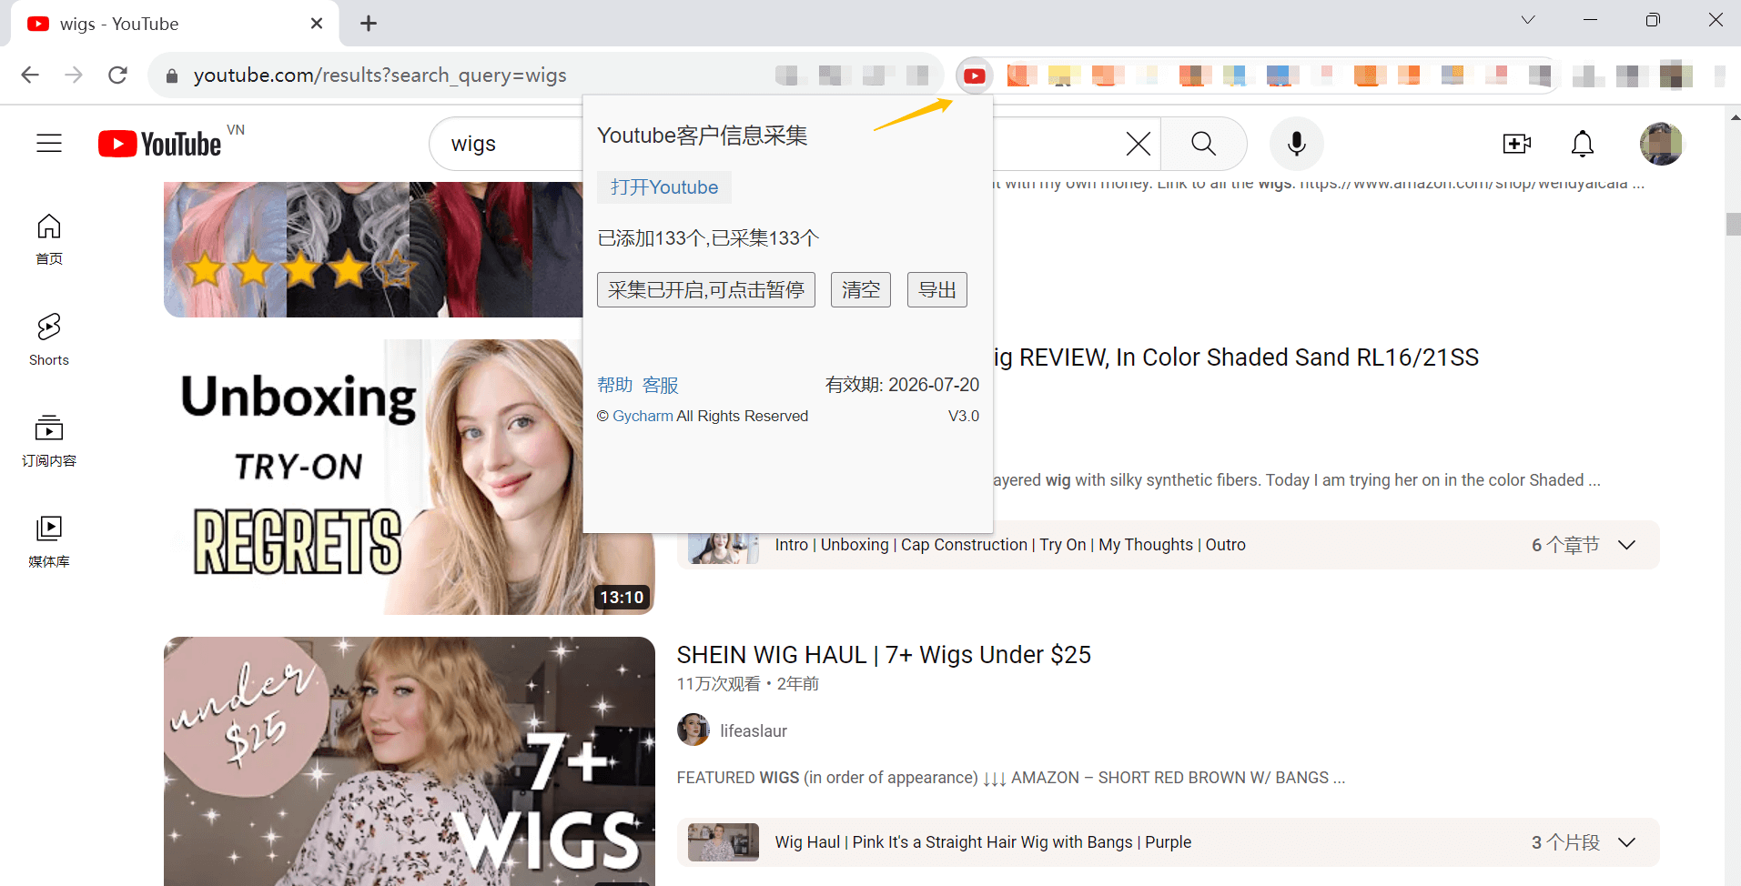This screenshot has height=886, width=1741.
Task: Clear the search box with X
Action: 1138,144
